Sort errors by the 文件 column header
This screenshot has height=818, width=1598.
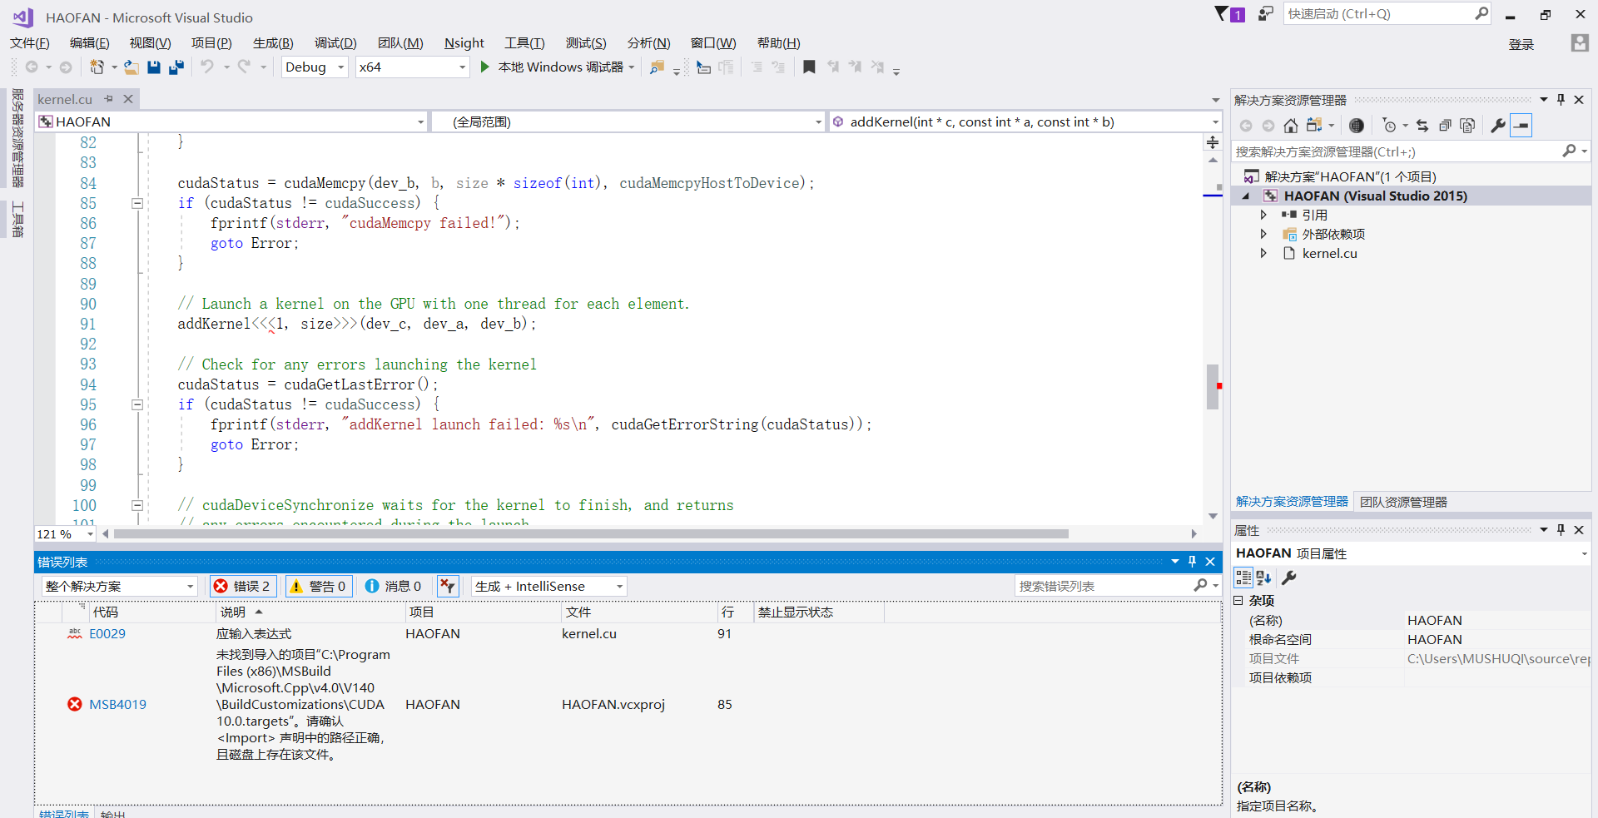639,612
